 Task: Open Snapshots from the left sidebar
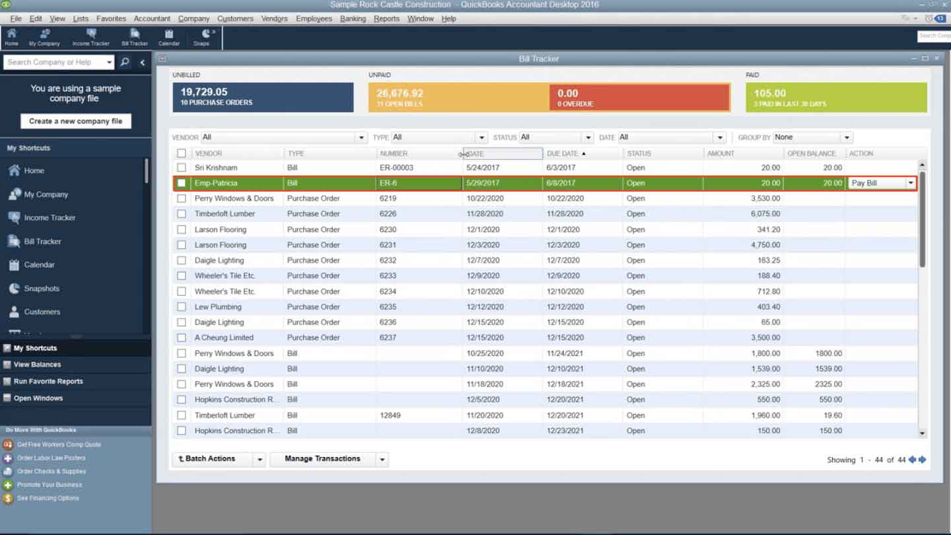(40, 288)
